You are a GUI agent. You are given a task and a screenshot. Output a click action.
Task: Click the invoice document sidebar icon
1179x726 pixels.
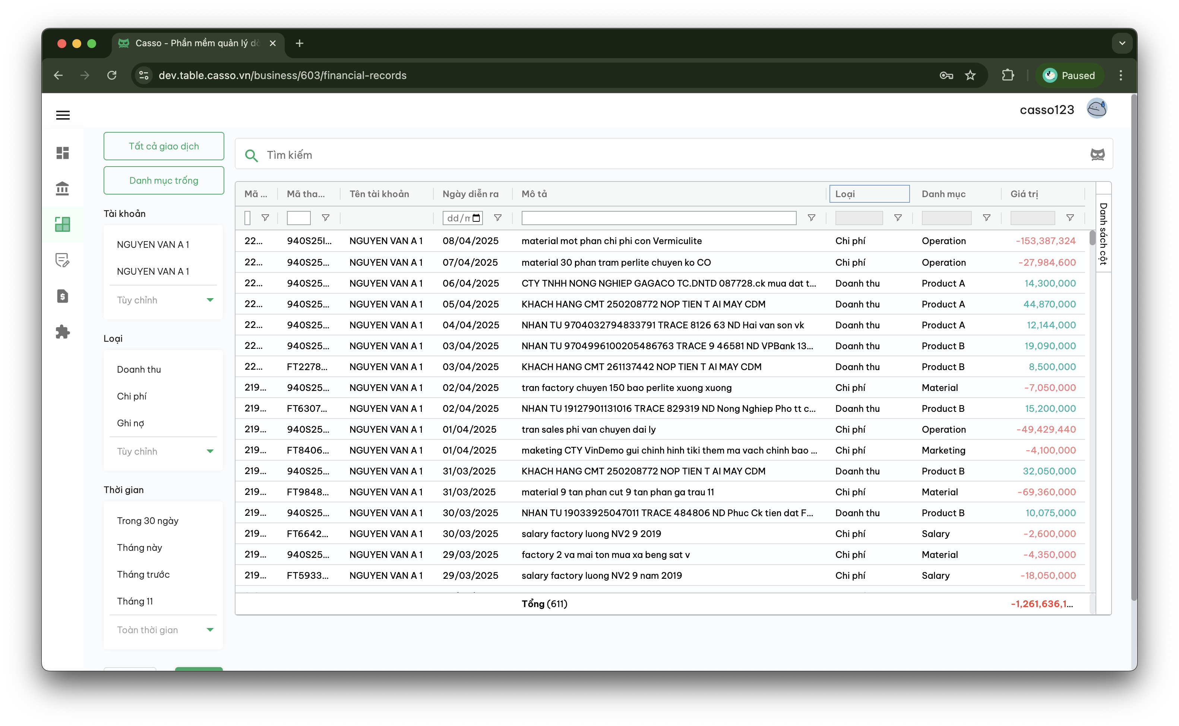pyautogui.click(x=62, y=296)
